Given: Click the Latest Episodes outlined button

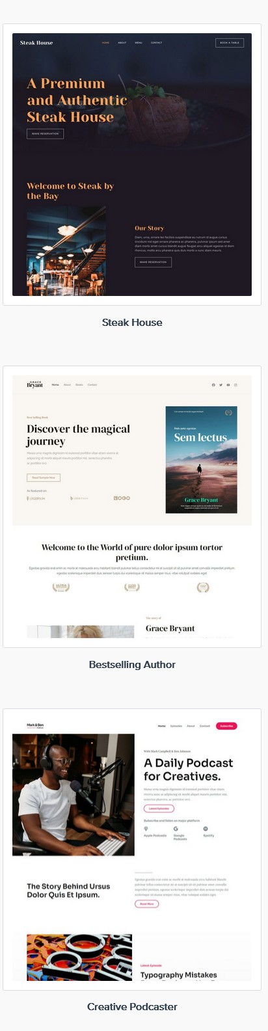Looking at the screenshot, I should point(159,809).
